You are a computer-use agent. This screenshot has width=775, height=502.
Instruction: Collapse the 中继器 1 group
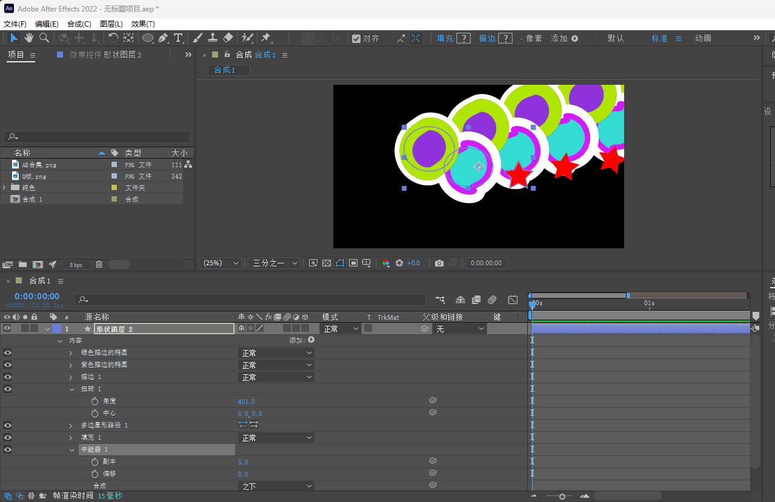pyautogui.click(x=71, y=450)
